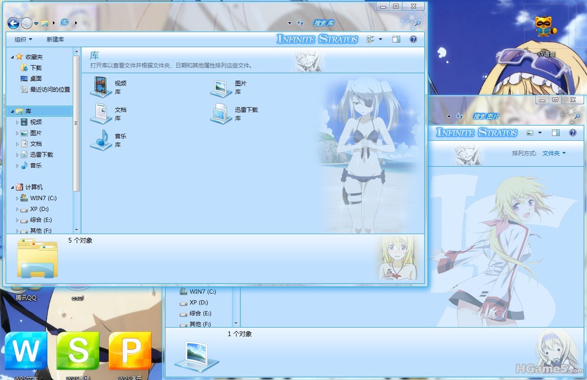This screenshot has width=587, height=380.
Task: Click the refresh icon in the 图片 window
Action: click(459, 116)
